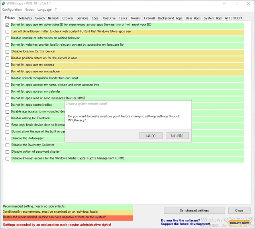The height and width of the screenshot is (229, 255).
Task: Open the question mark help menu
Action: (56, 10)
